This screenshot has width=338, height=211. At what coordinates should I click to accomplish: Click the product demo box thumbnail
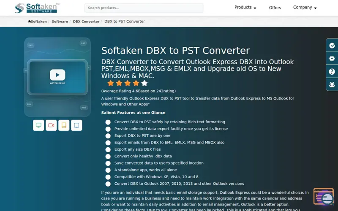coord(57,77)
